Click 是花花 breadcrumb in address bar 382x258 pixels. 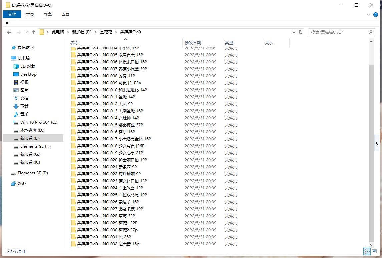pyautogui.click(x=106, y=32)
